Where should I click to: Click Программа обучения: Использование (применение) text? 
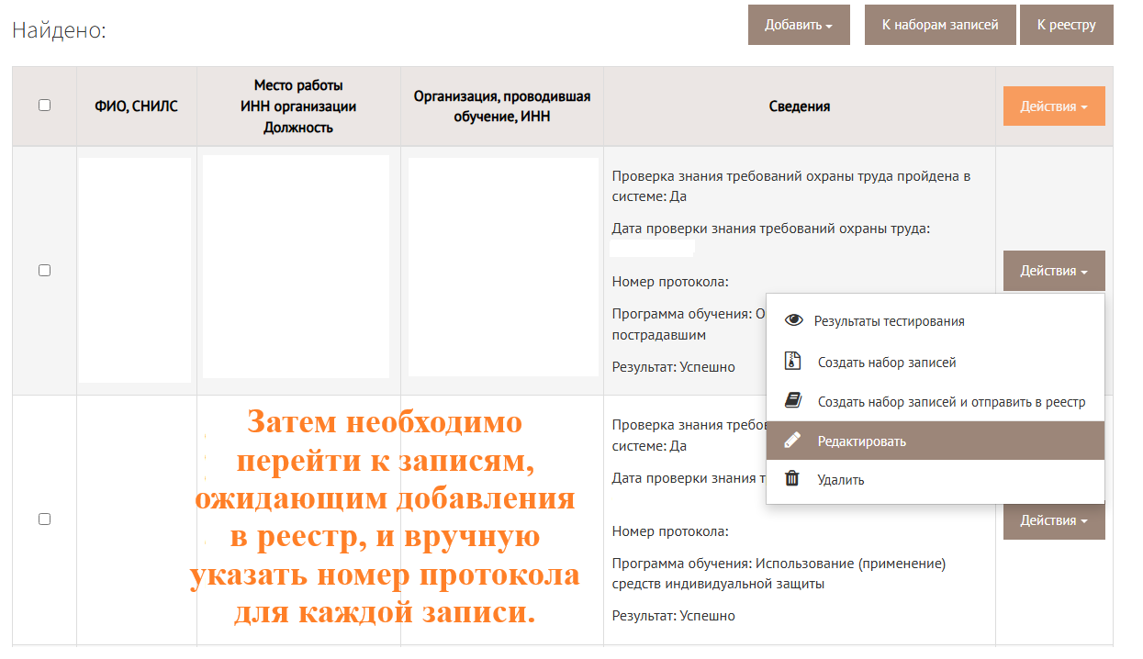[779, 573]
